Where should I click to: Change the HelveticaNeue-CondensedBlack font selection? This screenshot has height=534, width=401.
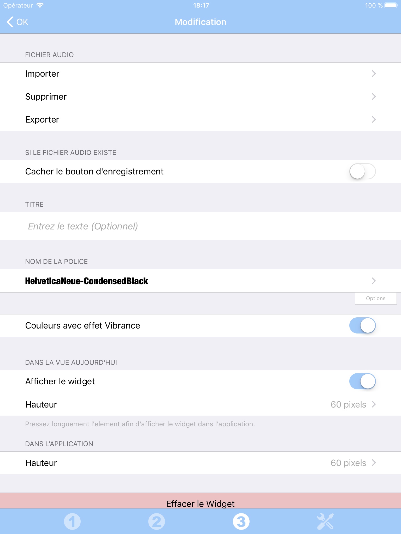[x=200, y=281]
